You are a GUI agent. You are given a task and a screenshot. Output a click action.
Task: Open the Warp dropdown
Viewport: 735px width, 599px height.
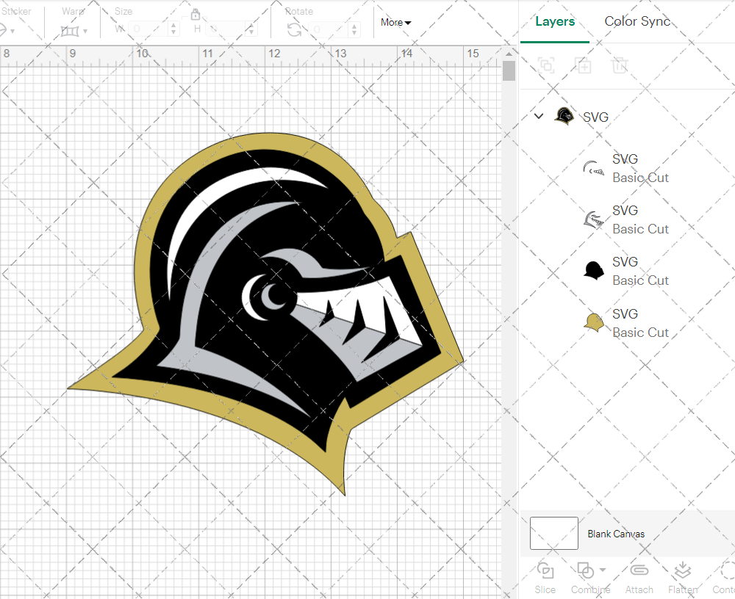pos(74,30)
